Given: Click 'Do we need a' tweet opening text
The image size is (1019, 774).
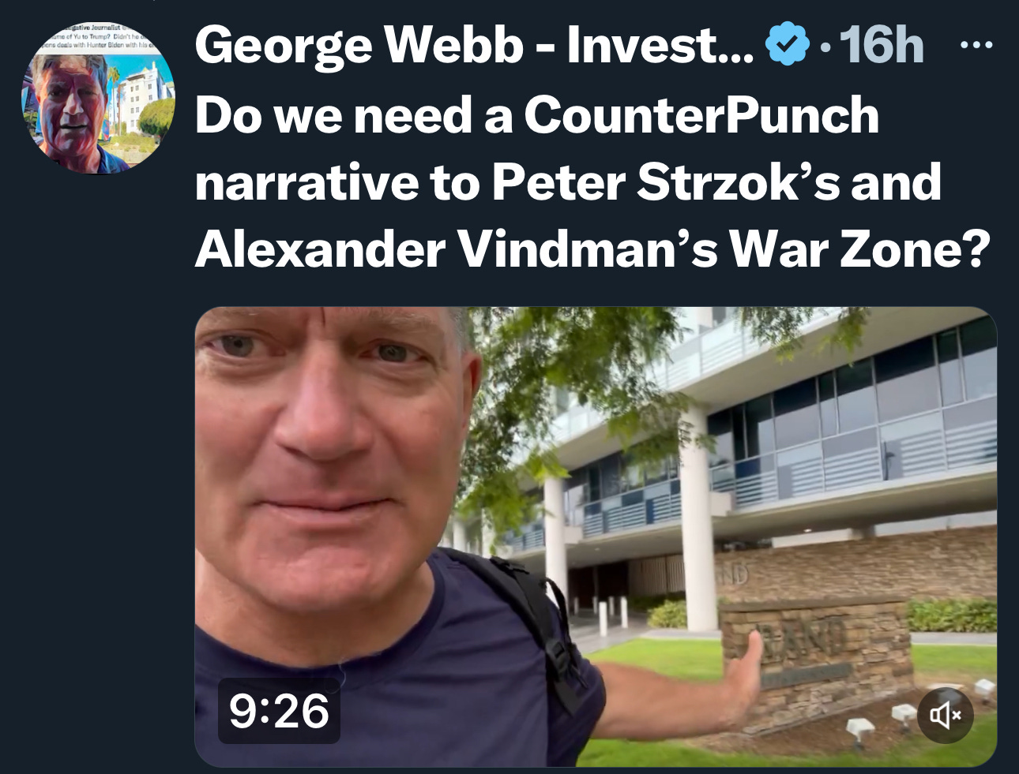Looking at the screenshot, I should [x=354, y=115].
